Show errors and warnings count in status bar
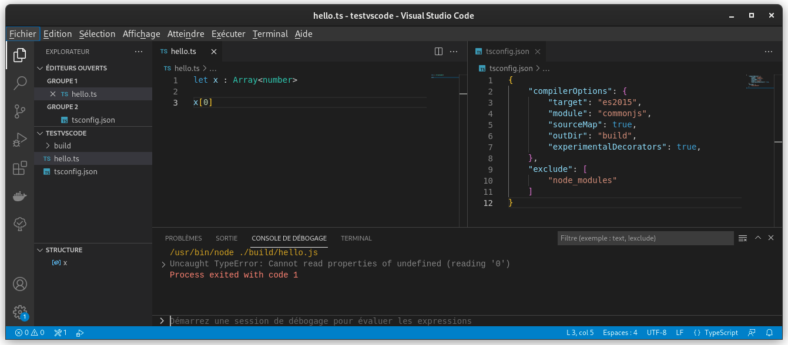The image size is (788, 345). (x=30, y=333)
